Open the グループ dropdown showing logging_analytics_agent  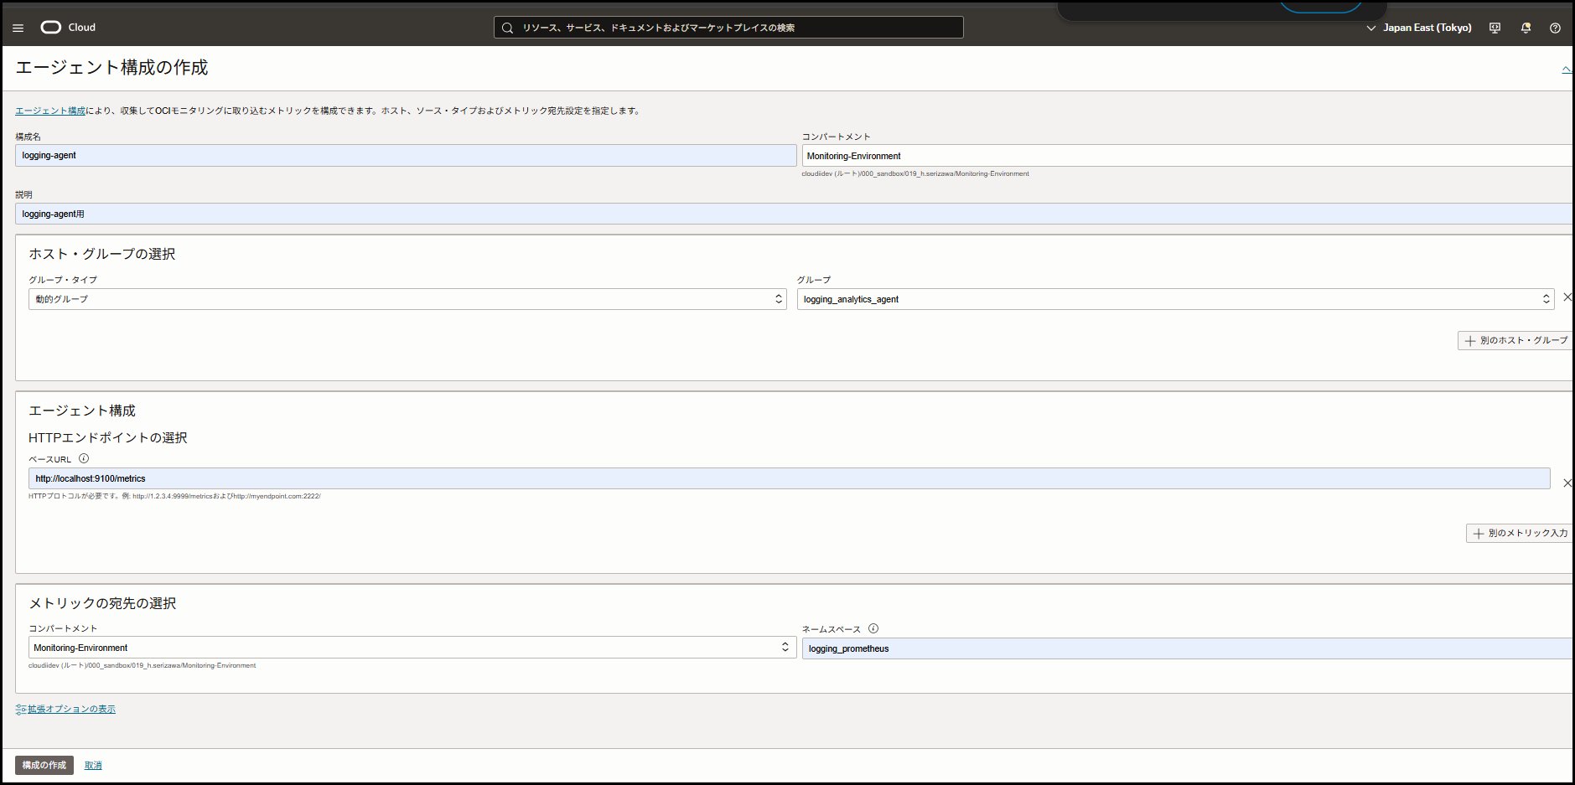coord(1175,299)
